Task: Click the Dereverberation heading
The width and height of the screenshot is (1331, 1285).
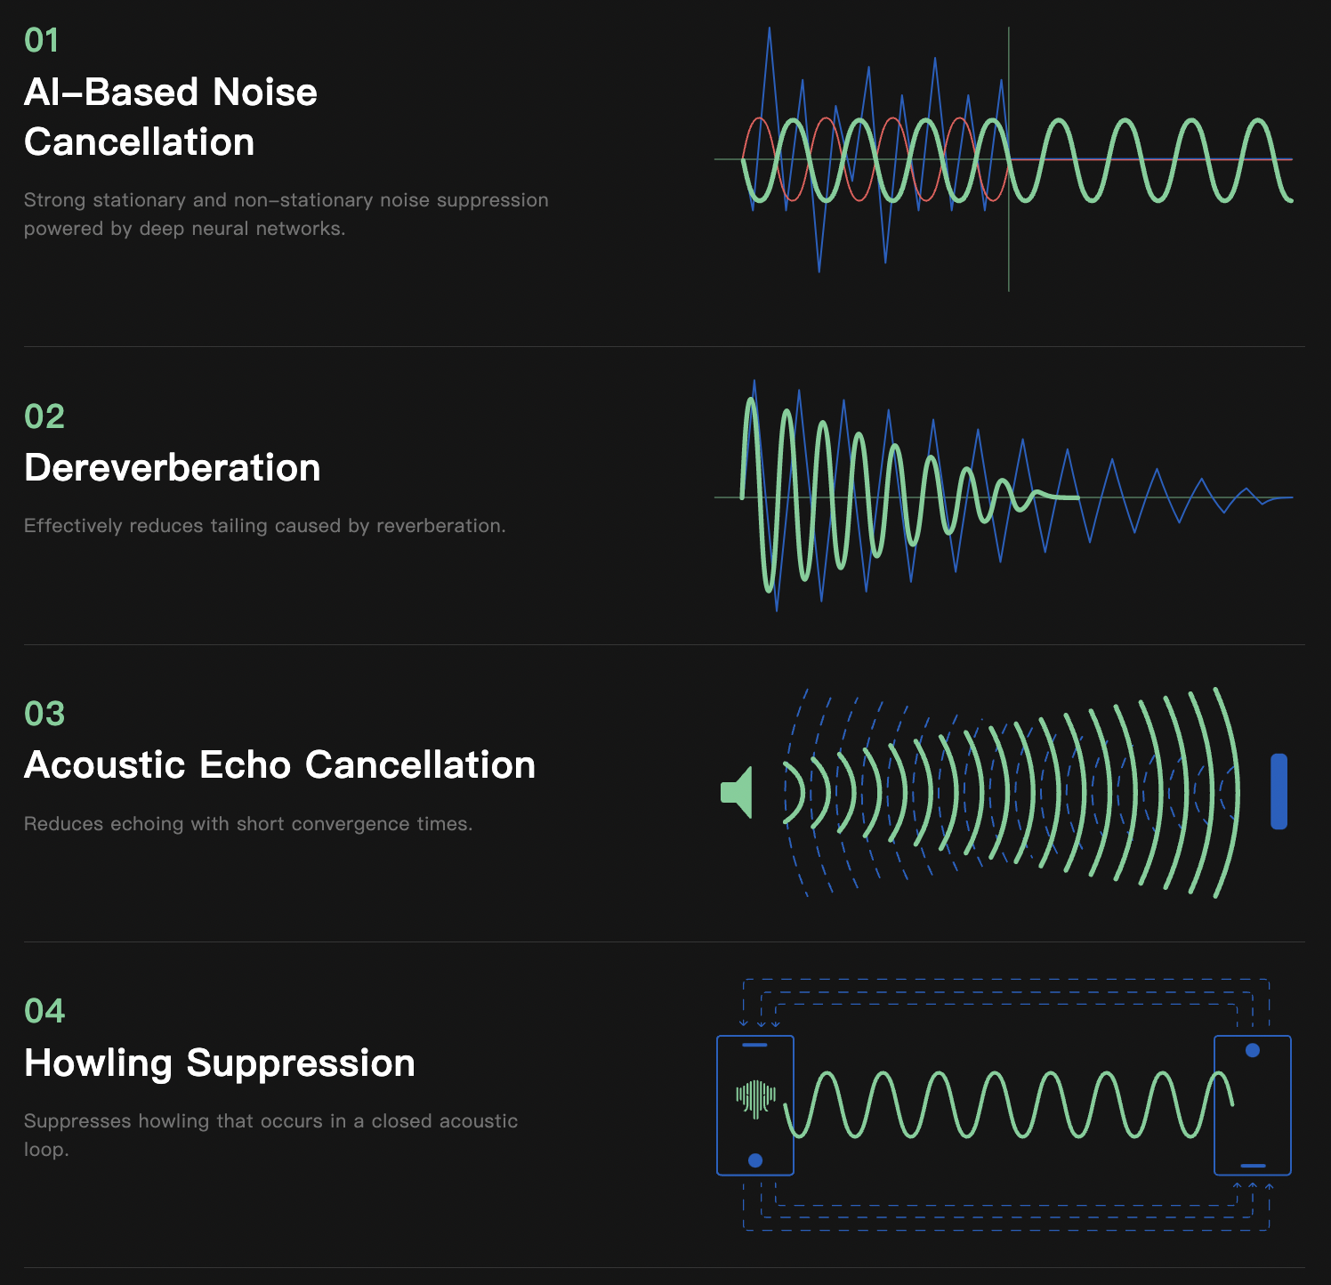Action: point(173,468)
